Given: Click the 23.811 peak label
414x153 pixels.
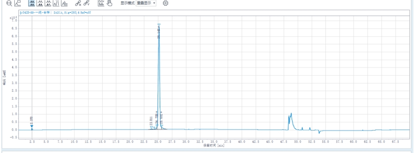Looking at the screenshot, I should point(151,120).
